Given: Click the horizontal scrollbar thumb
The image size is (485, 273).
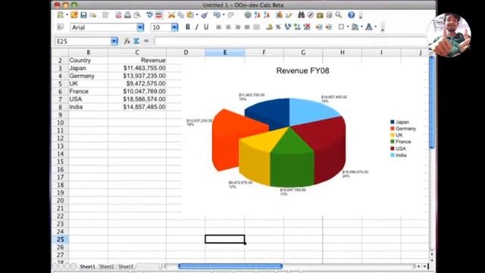Looking at the screenshot, I should click(x=230, y=266).
